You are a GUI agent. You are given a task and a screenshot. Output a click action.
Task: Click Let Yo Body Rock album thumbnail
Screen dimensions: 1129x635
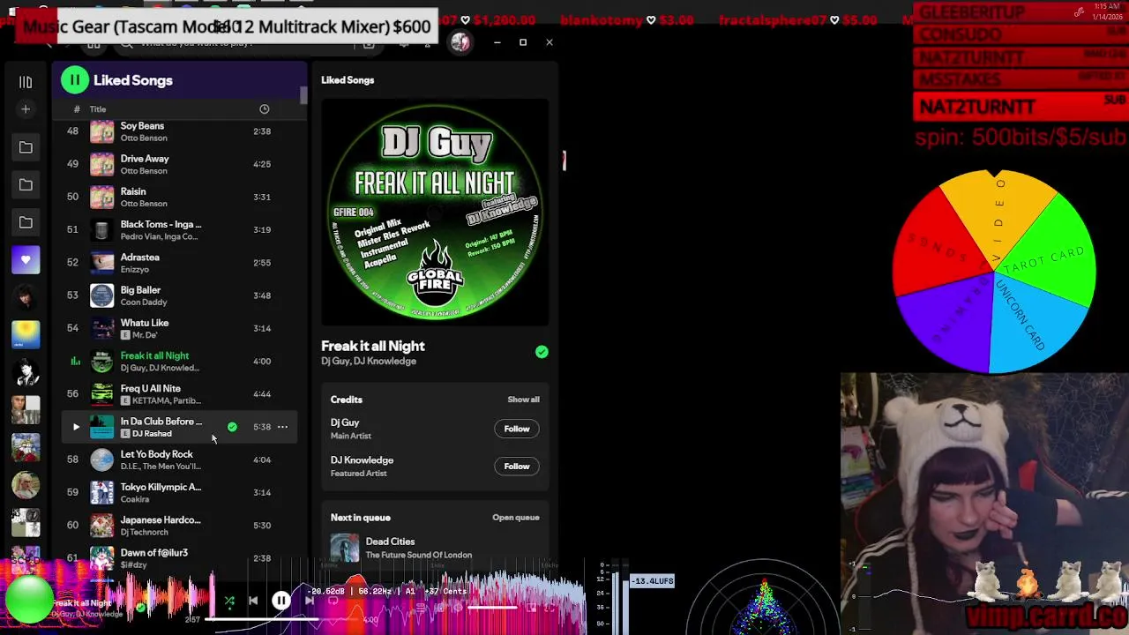(x=102, y=459)
